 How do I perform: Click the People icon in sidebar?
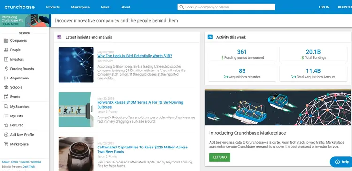coord(6,50)
